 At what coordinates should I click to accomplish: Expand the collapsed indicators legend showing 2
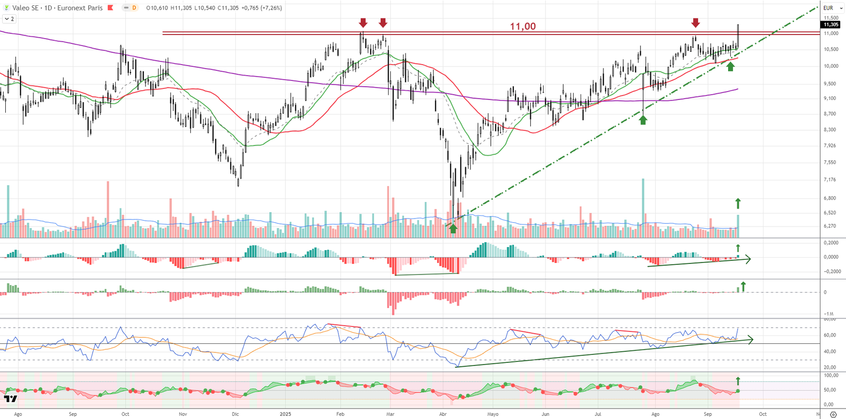(10, 19)
